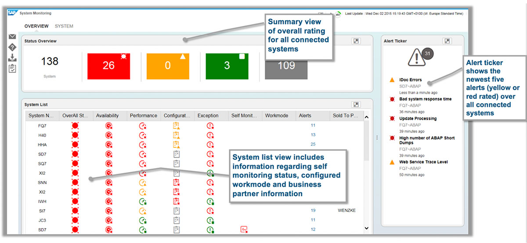The height and width of the screenshot is (243, 527).
Task: Open the 11 alerts link for FQ7
Action: pos(313,126)
